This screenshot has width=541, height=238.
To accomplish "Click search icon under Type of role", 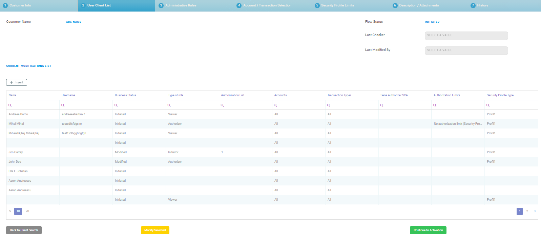I will pos(169,105).
